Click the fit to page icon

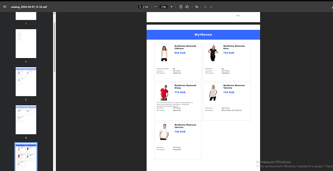tap(181, 7)
